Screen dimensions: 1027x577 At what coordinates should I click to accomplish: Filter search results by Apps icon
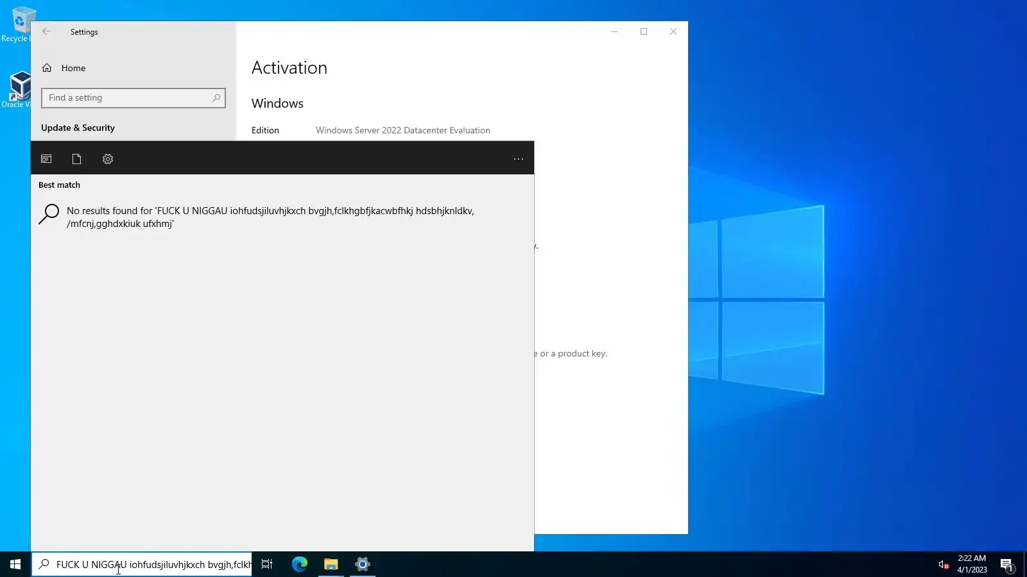(x=46, y=159)
